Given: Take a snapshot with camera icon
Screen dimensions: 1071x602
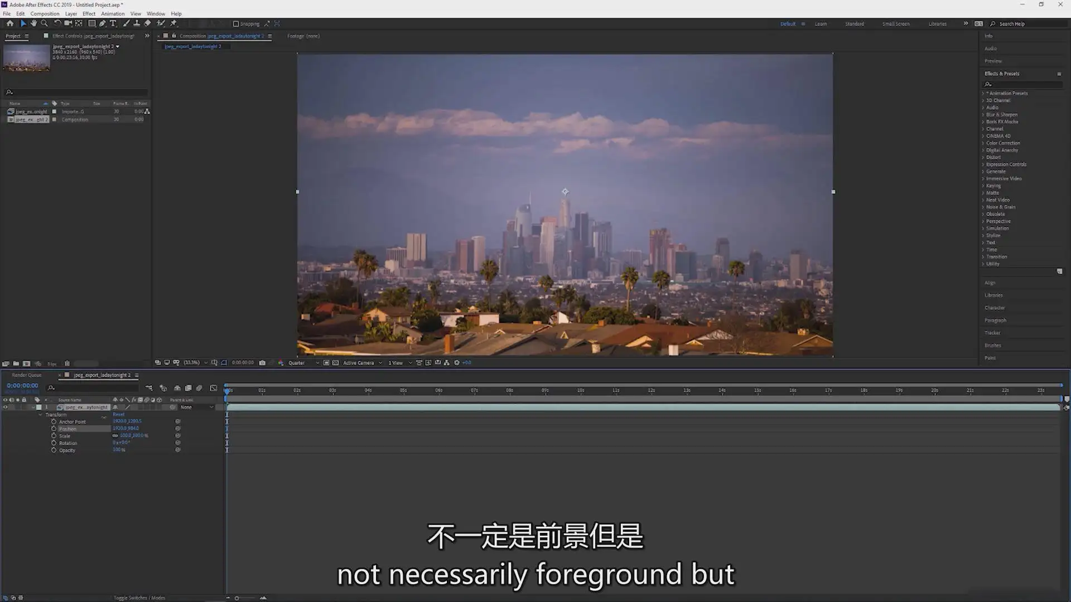Looking at the screenshot, I should (x=262, y=363).
